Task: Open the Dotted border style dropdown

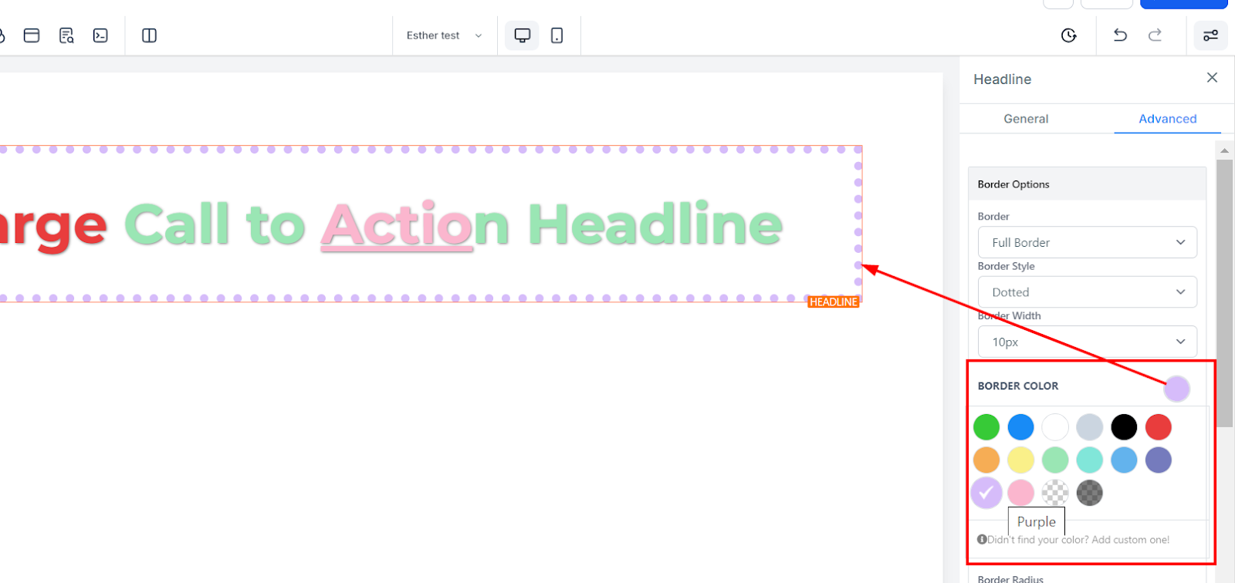Action: tap(1088, 292)
